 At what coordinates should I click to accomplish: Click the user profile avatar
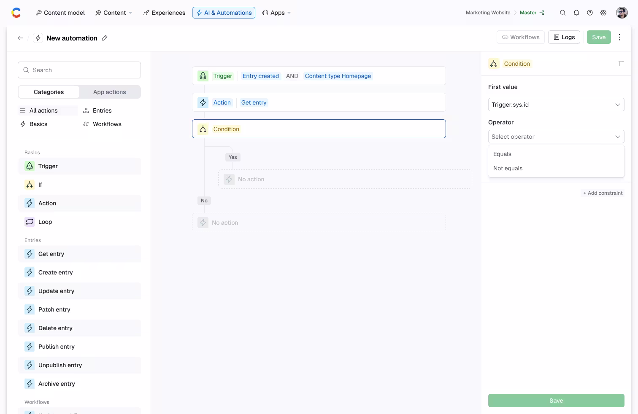622,13
